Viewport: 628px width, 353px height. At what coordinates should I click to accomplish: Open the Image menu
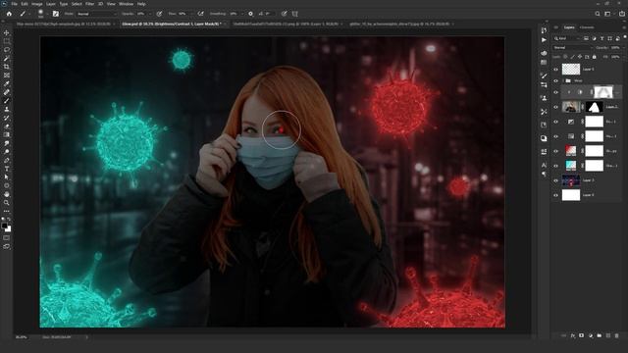click(x=37, y=4)
